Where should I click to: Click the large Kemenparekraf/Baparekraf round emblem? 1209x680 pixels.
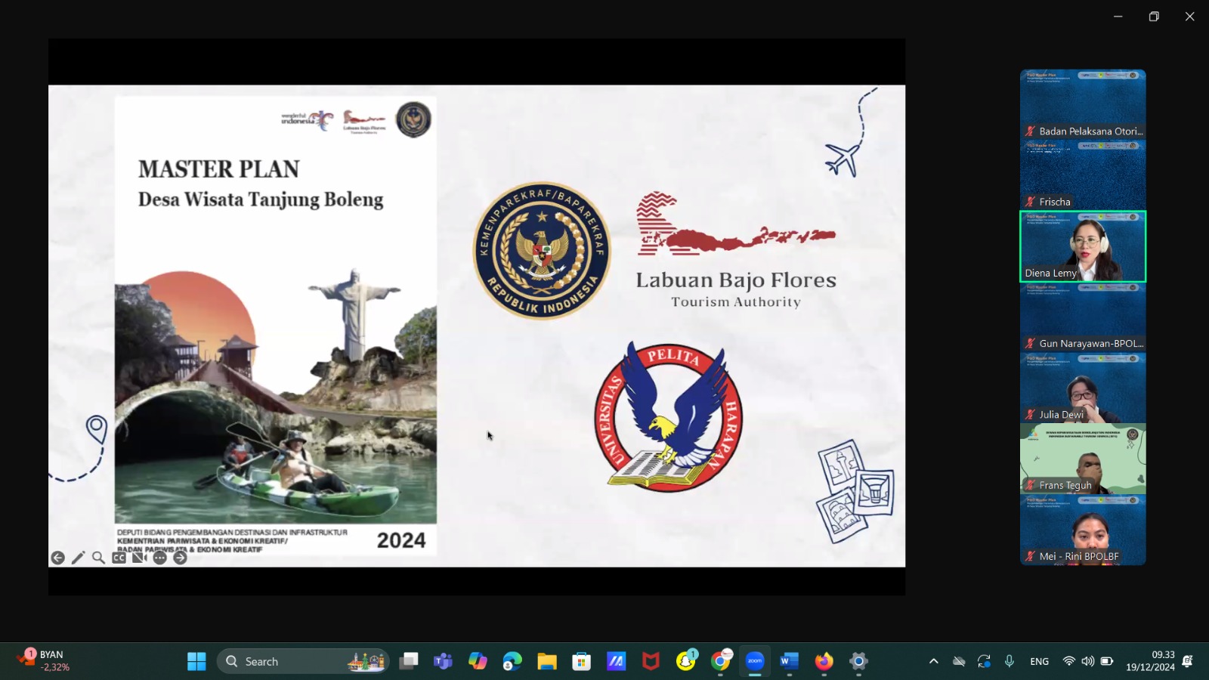coord(542,250)
